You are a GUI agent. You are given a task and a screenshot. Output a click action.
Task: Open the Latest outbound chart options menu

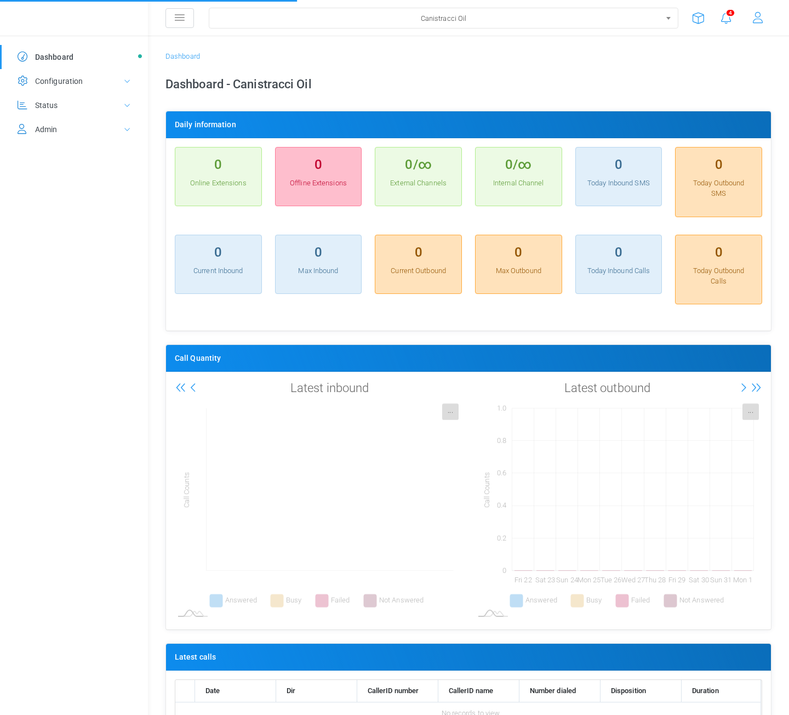point(751,412)
